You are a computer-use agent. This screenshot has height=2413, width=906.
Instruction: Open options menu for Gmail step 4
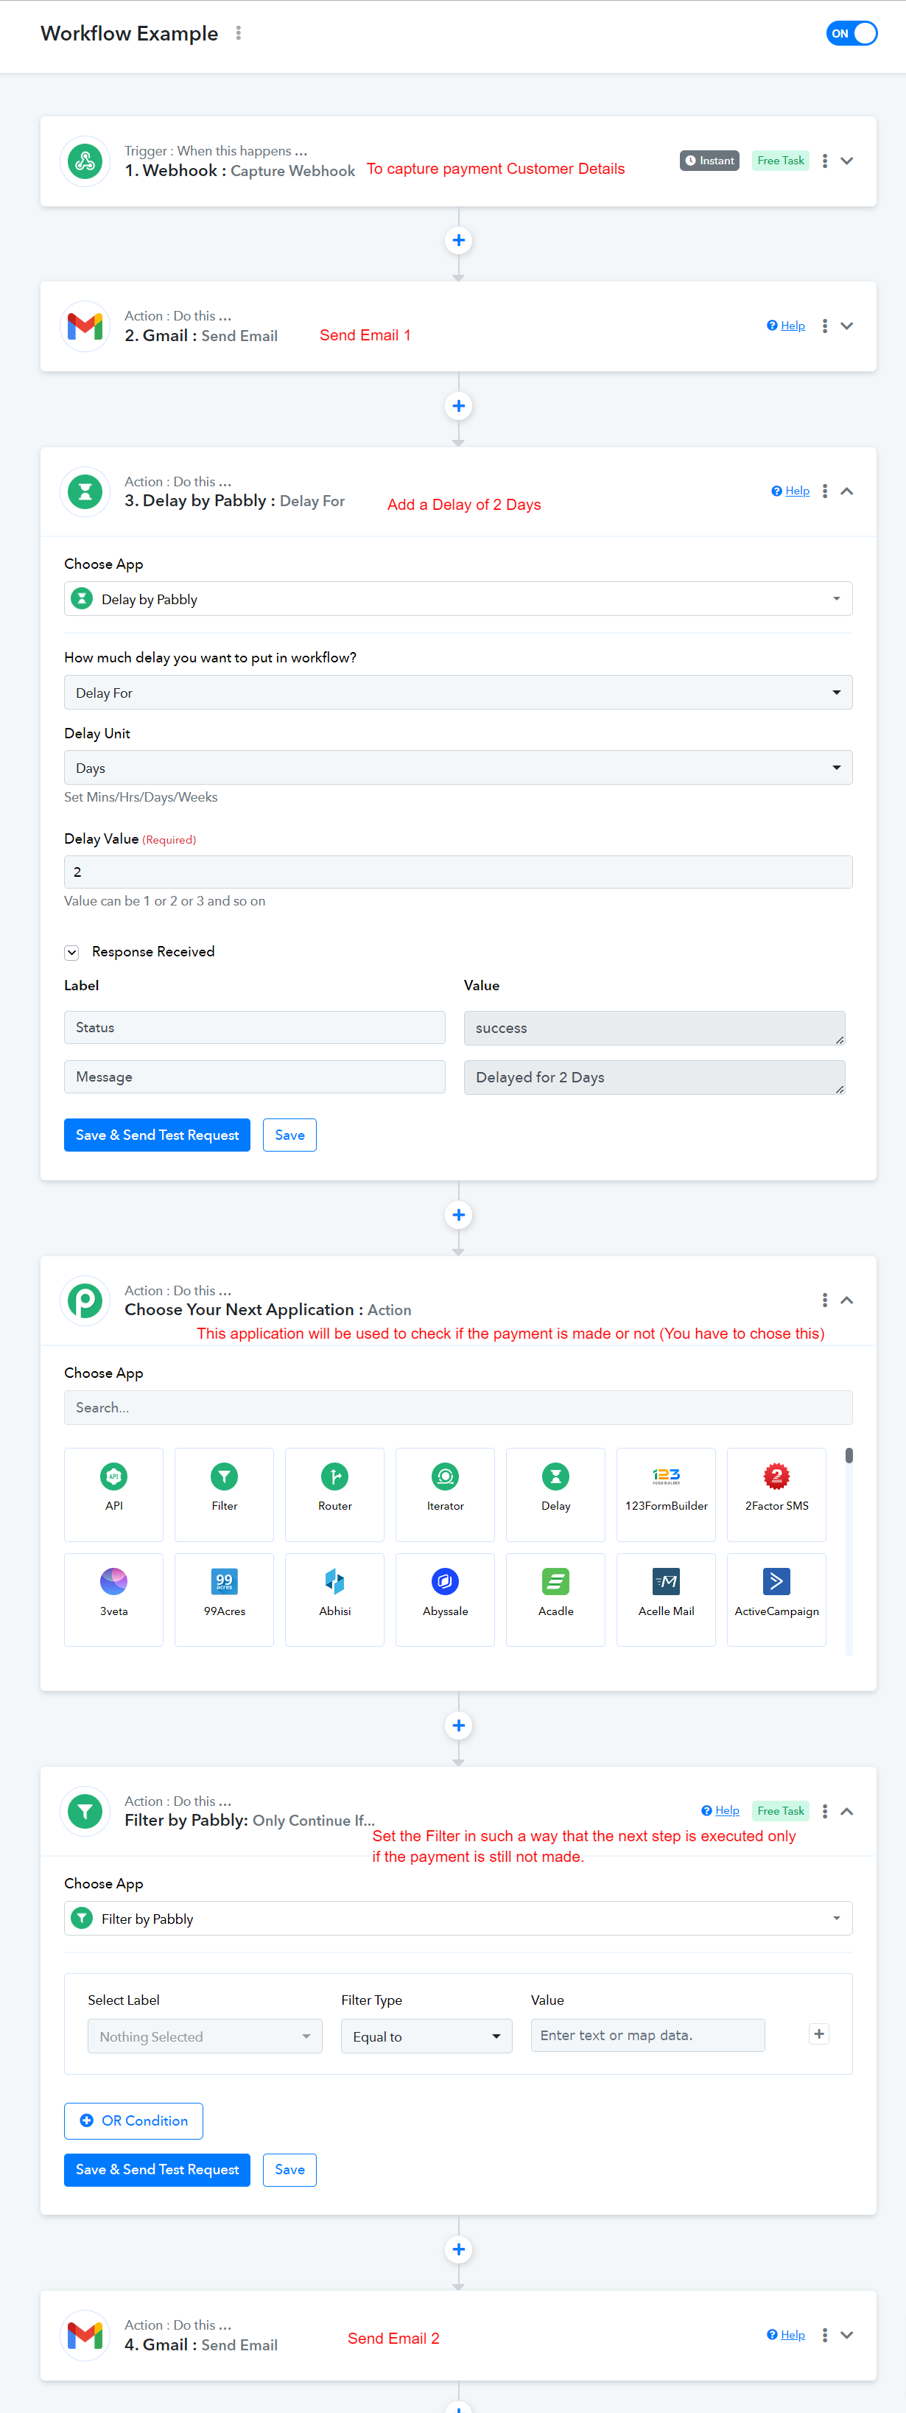[824, 2335]
